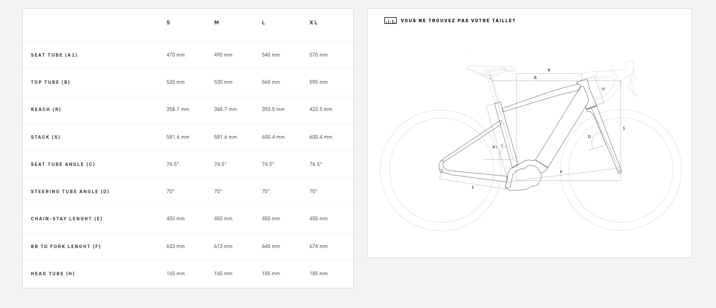Screen dimensions: 716x308
Task: Click the Reach (R) row label
Action: coord(46,109)
